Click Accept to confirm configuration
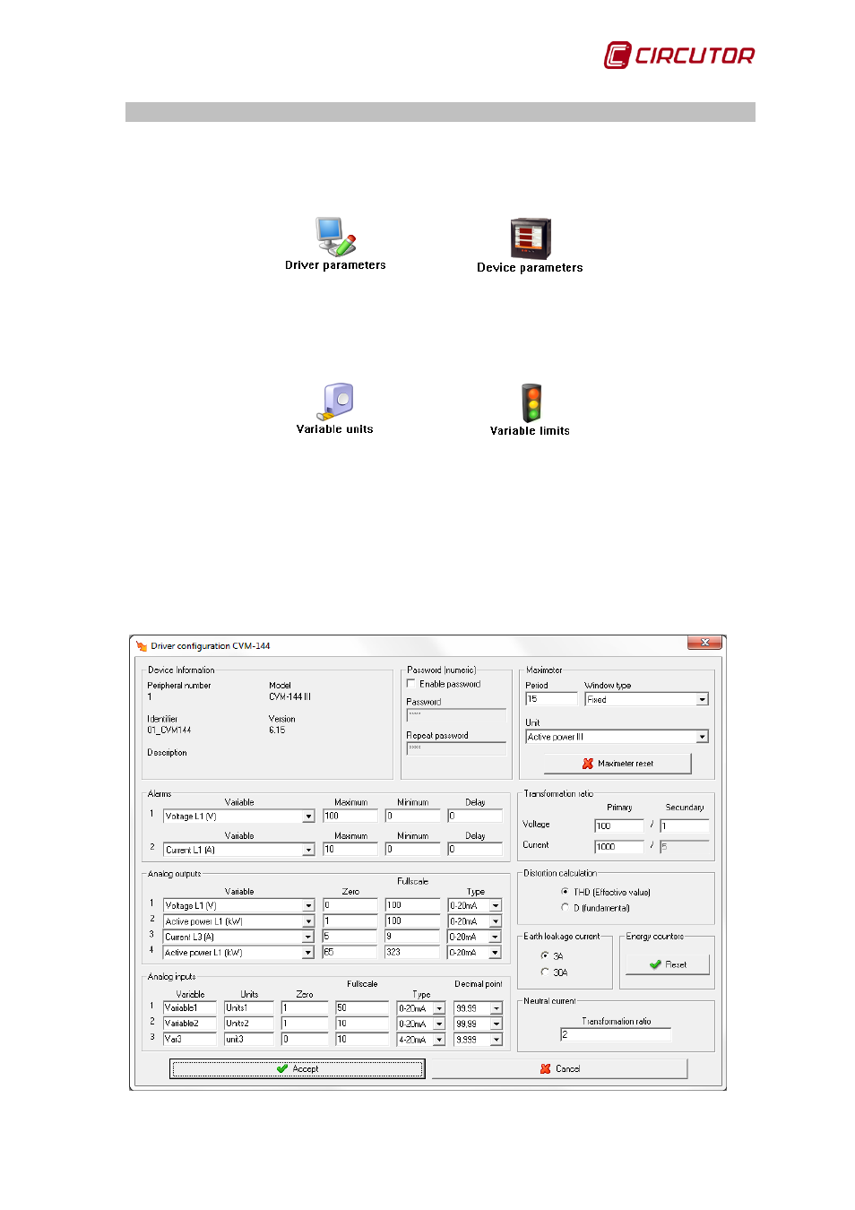This screenshot has height=1210, width=855. tap(297, 1068)
